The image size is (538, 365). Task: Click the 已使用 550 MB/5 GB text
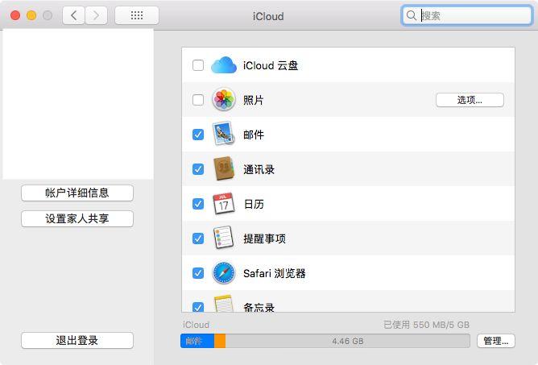pyautogui.click(x=426, y=325)
